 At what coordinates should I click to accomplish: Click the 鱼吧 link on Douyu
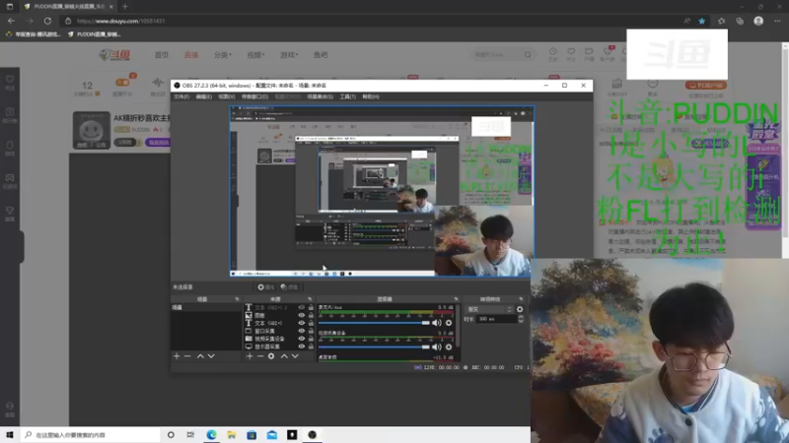click(321, 55)
